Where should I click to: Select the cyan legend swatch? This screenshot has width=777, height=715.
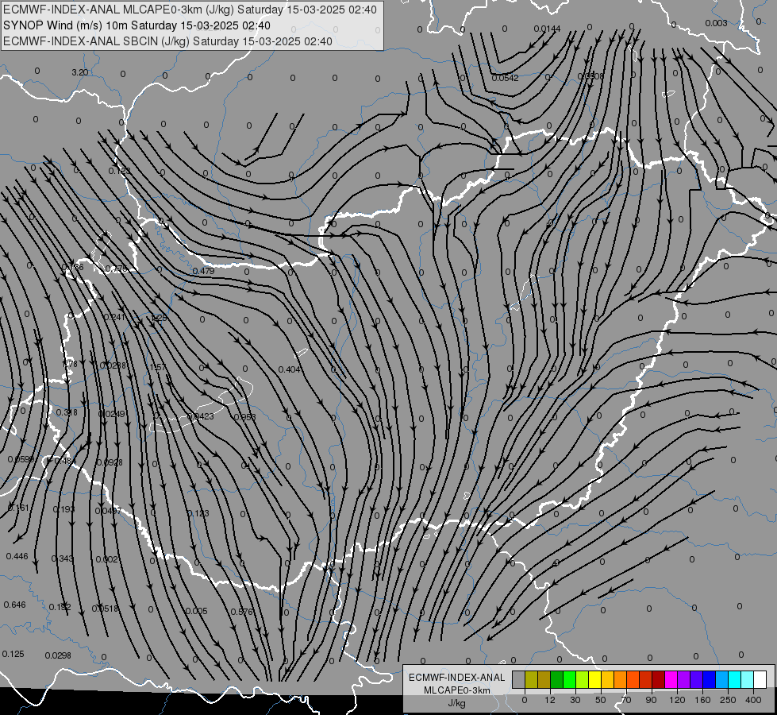[735, 679]
